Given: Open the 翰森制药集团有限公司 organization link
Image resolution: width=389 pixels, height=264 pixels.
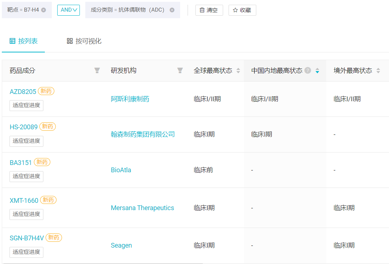Looking at the screenshot, I should point(143,134).
